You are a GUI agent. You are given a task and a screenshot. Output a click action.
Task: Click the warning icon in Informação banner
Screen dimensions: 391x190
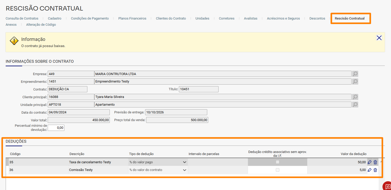[14, 41]
